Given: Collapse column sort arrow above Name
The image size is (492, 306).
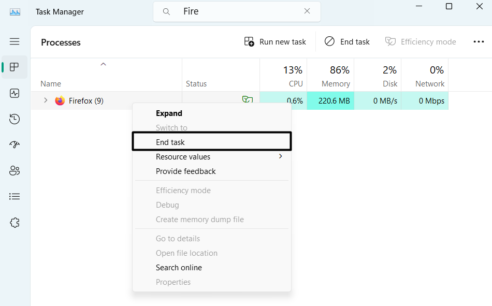Looking at the screenshot, I should pos(103,64).
